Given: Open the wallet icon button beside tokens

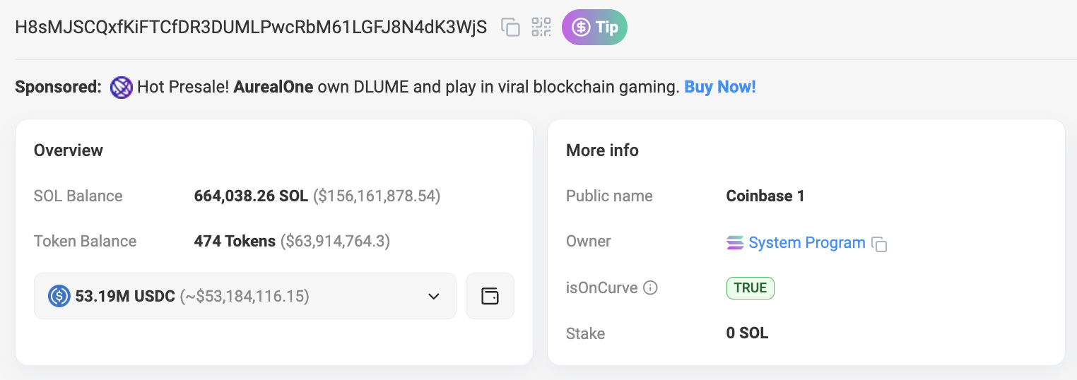Looking at the screenshot, I should coord(490,296).
